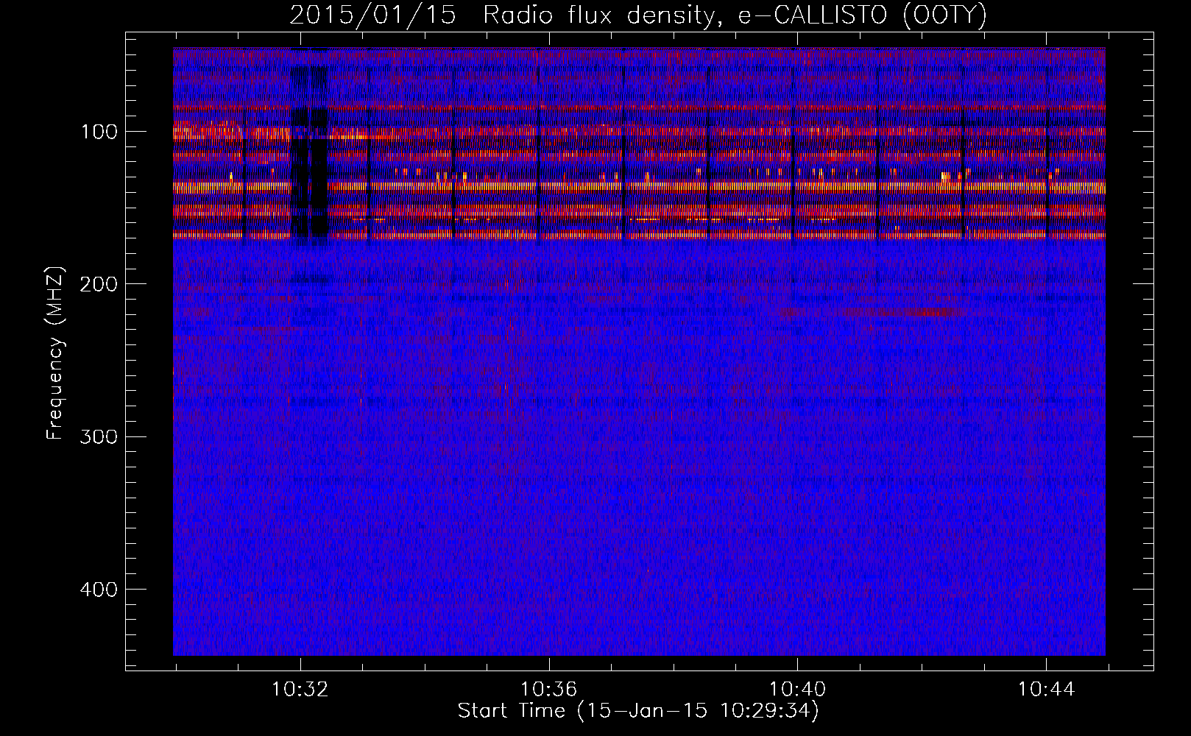Click the 10:44 time tick label
The image size is (1191, 736).
(1047, 690)
